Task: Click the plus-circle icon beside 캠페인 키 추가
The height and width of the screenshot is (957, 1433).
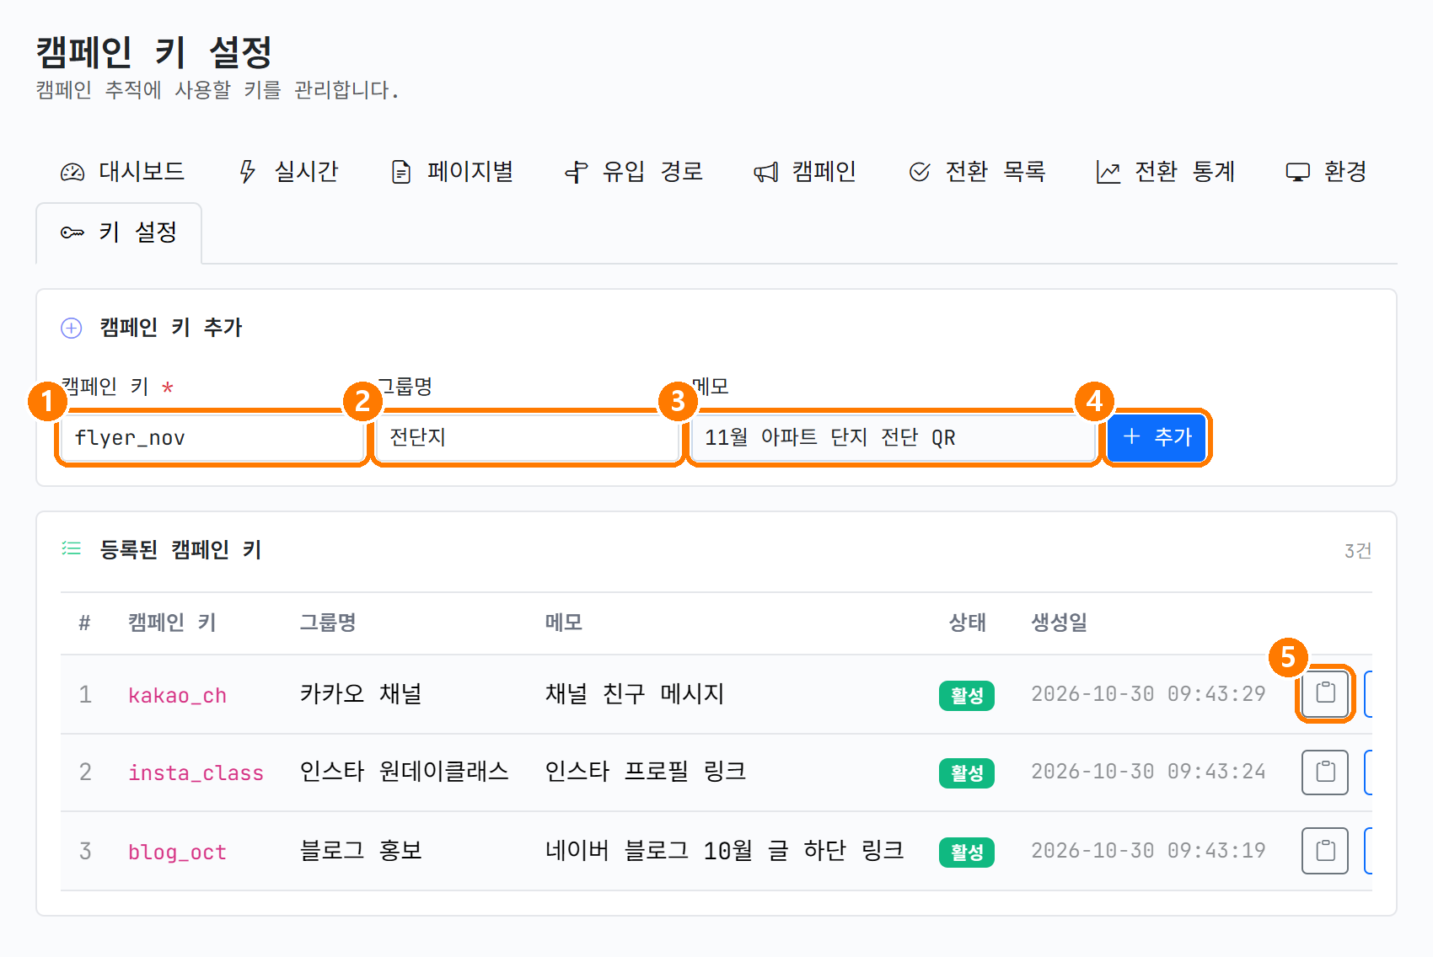Action: 72,328
